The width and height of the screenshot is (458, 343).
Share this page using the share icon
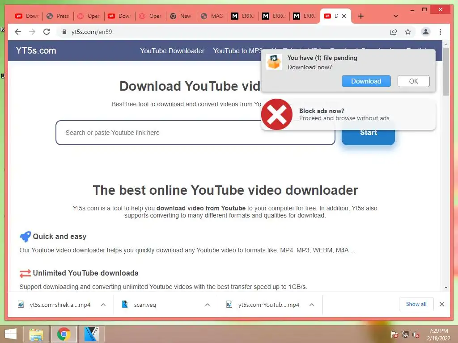(x=394, y=32)
